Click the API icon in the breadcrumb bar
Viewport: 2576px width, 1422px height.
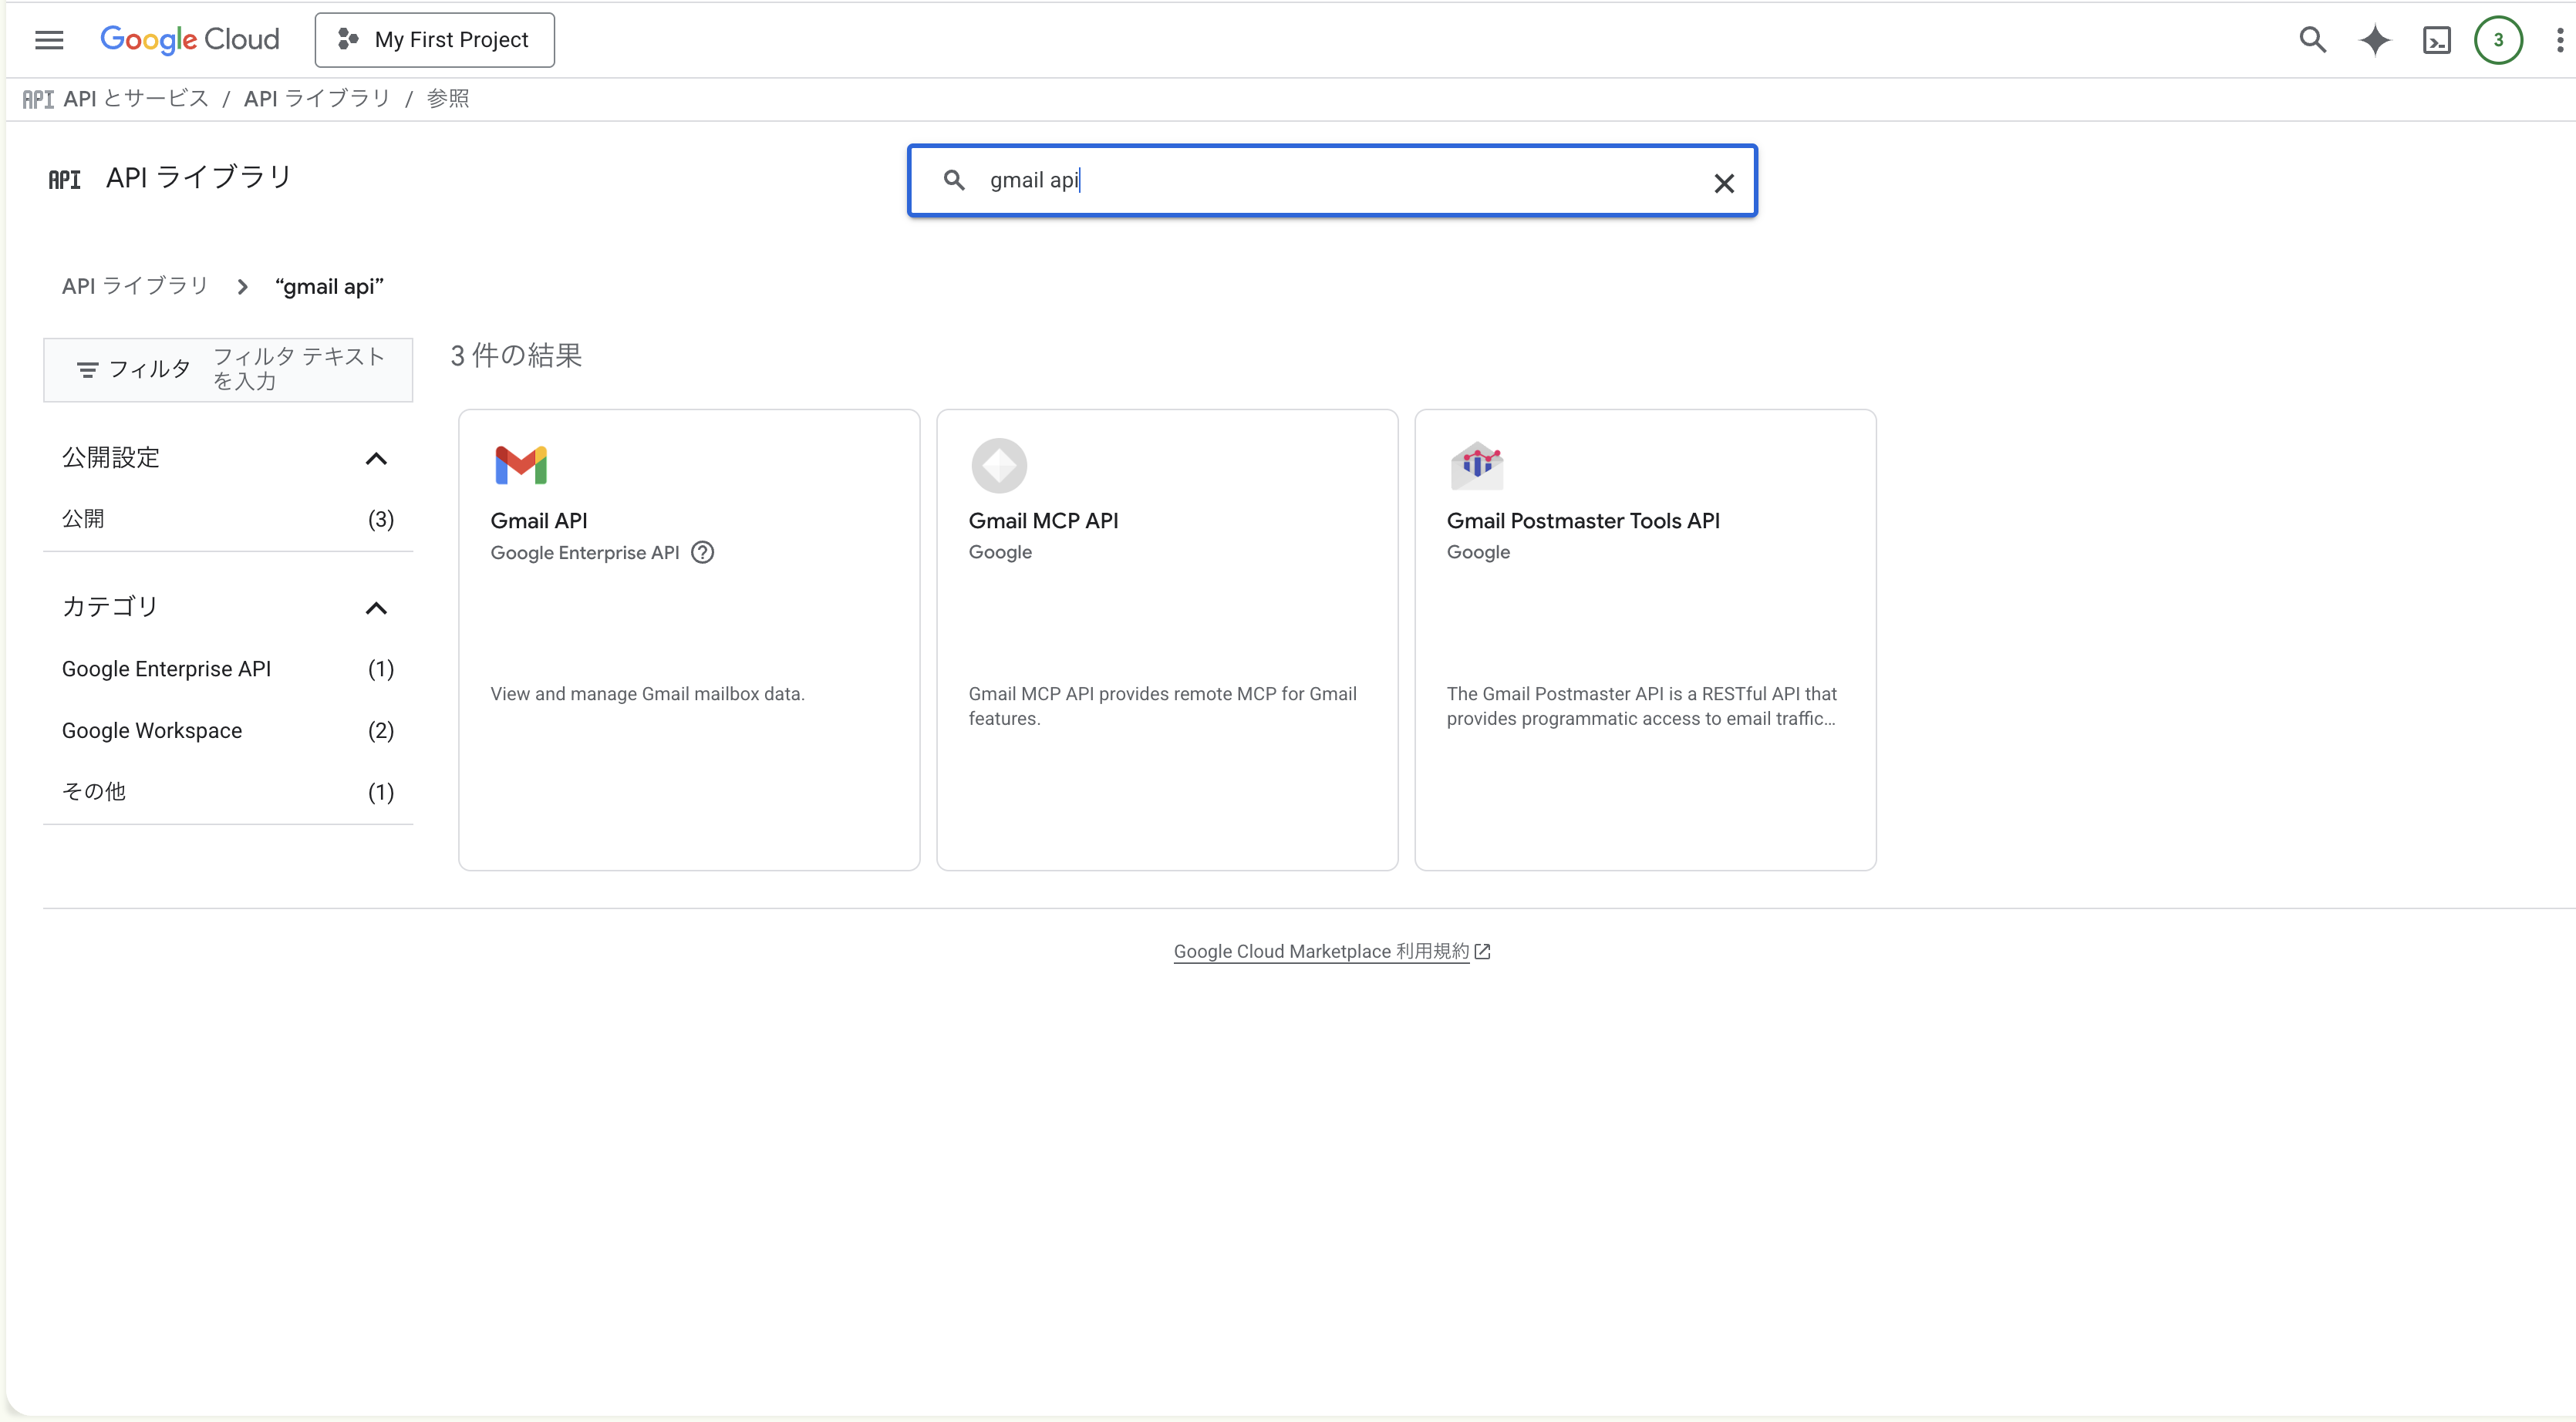38,99
